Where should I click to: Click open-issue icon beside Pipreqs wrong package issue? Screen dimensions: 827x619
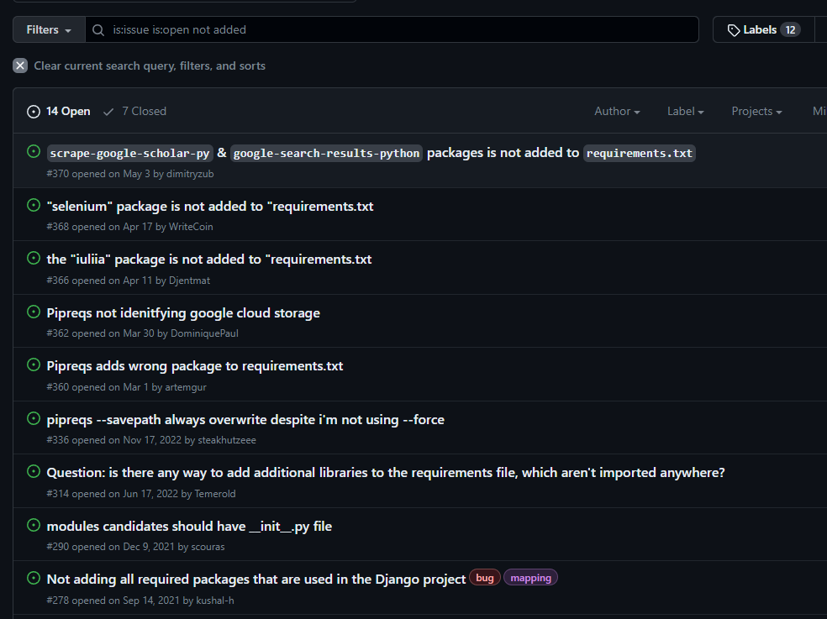(34, 365)
